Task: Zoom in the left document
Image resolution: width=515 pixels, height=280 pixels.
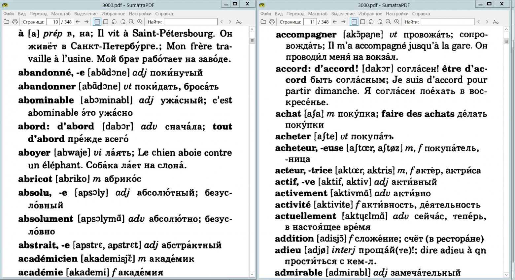Action: [140, 22]
